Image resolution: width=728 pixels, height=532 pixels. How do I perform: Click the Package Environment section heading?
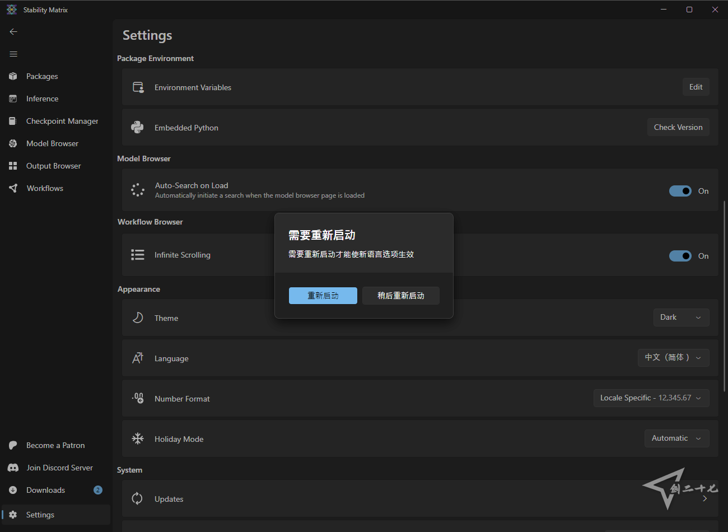click(155, 58)
